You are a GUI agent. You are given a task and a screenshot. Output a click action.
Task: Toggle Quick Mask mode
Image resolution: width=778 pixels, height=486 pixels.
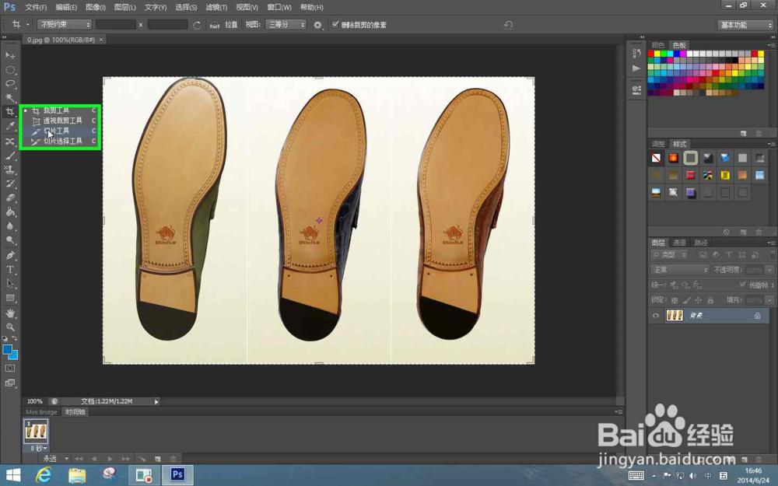click(x=10, y=368)
